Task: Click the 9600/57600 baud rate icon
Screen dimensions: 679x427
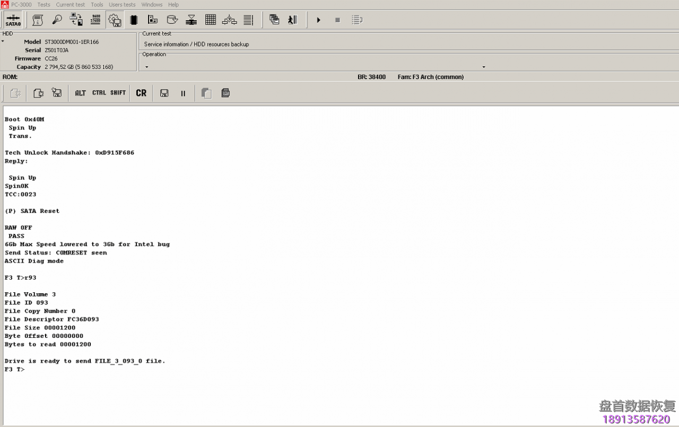Action: (x=95, y=20)
